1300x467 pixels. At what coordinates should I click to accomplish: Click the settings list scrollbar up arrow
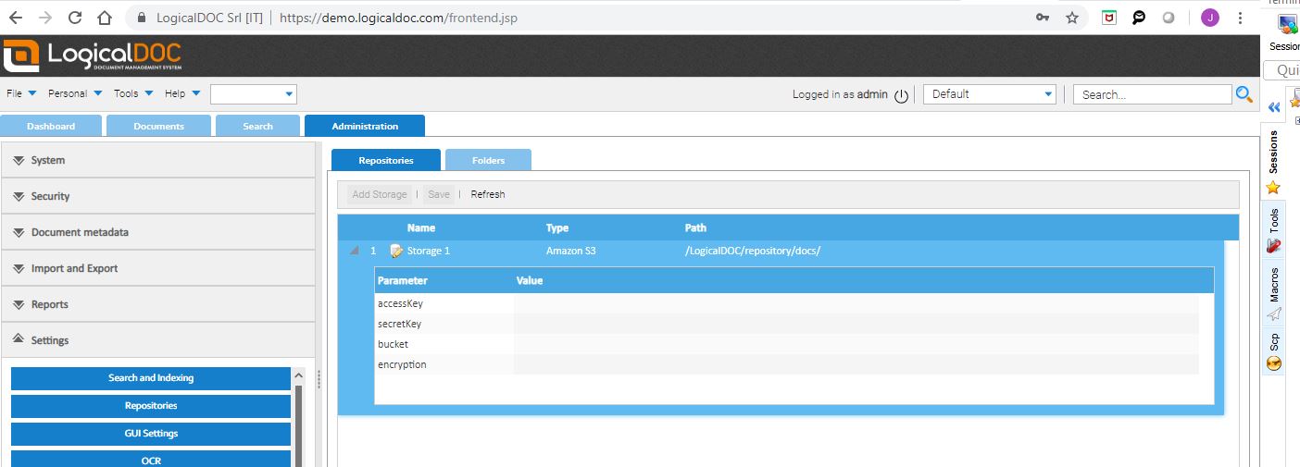tap(298, 375)
